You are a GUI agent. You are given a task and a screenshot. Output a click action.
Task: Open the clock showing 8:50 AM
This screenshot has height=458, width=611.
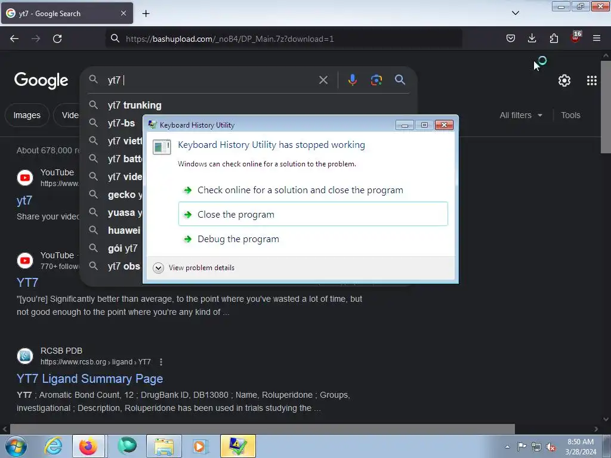click(x=581, y=447)
